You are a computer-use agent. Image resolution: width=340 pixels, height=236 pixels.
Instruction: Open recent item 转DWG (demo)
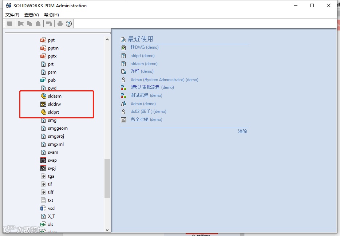coord(145,47)
